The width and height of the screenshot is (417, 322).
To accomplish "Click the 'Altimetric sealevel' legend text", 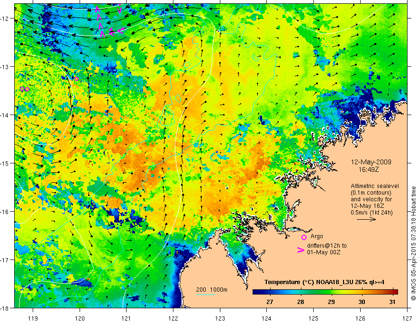I will 375,186.
